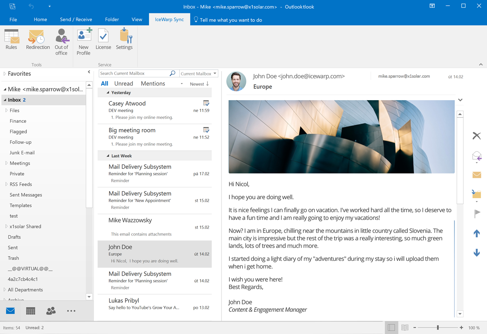Create a New Profile
The image size is (487, 334).
coord(84,41)
